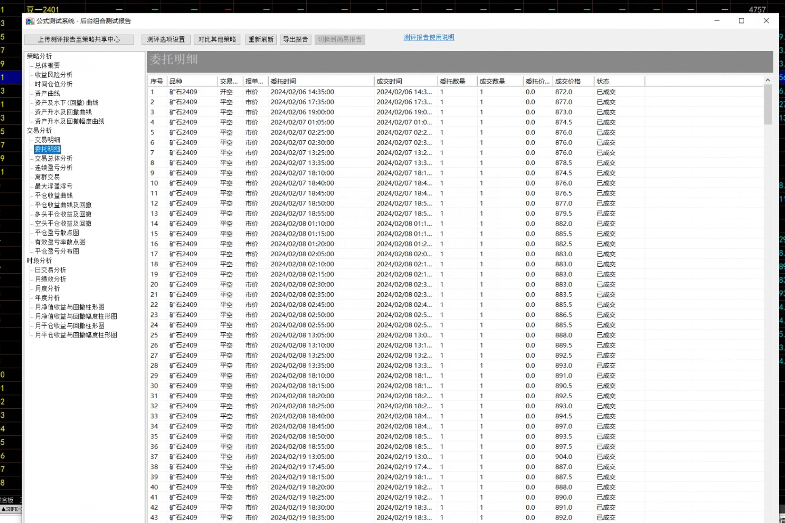The width and height of the screenshot is (785, 523).
Task: Click the application icon in the title bar
Action: pos(30,21)
